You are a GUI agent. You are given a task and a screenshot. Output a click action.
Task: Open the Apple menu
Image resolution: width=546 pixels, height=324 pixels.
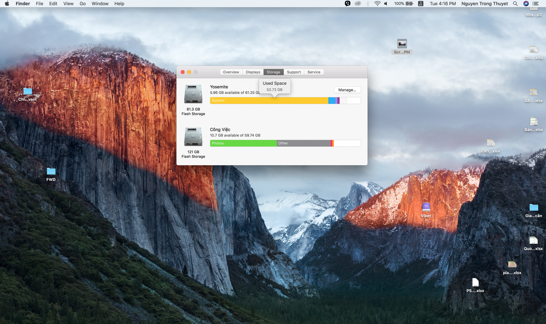pos(7,4)
